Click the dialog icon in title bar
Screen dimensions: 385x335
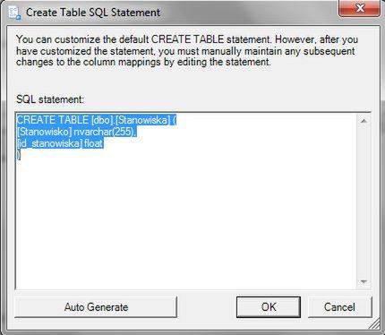point(14,13)
